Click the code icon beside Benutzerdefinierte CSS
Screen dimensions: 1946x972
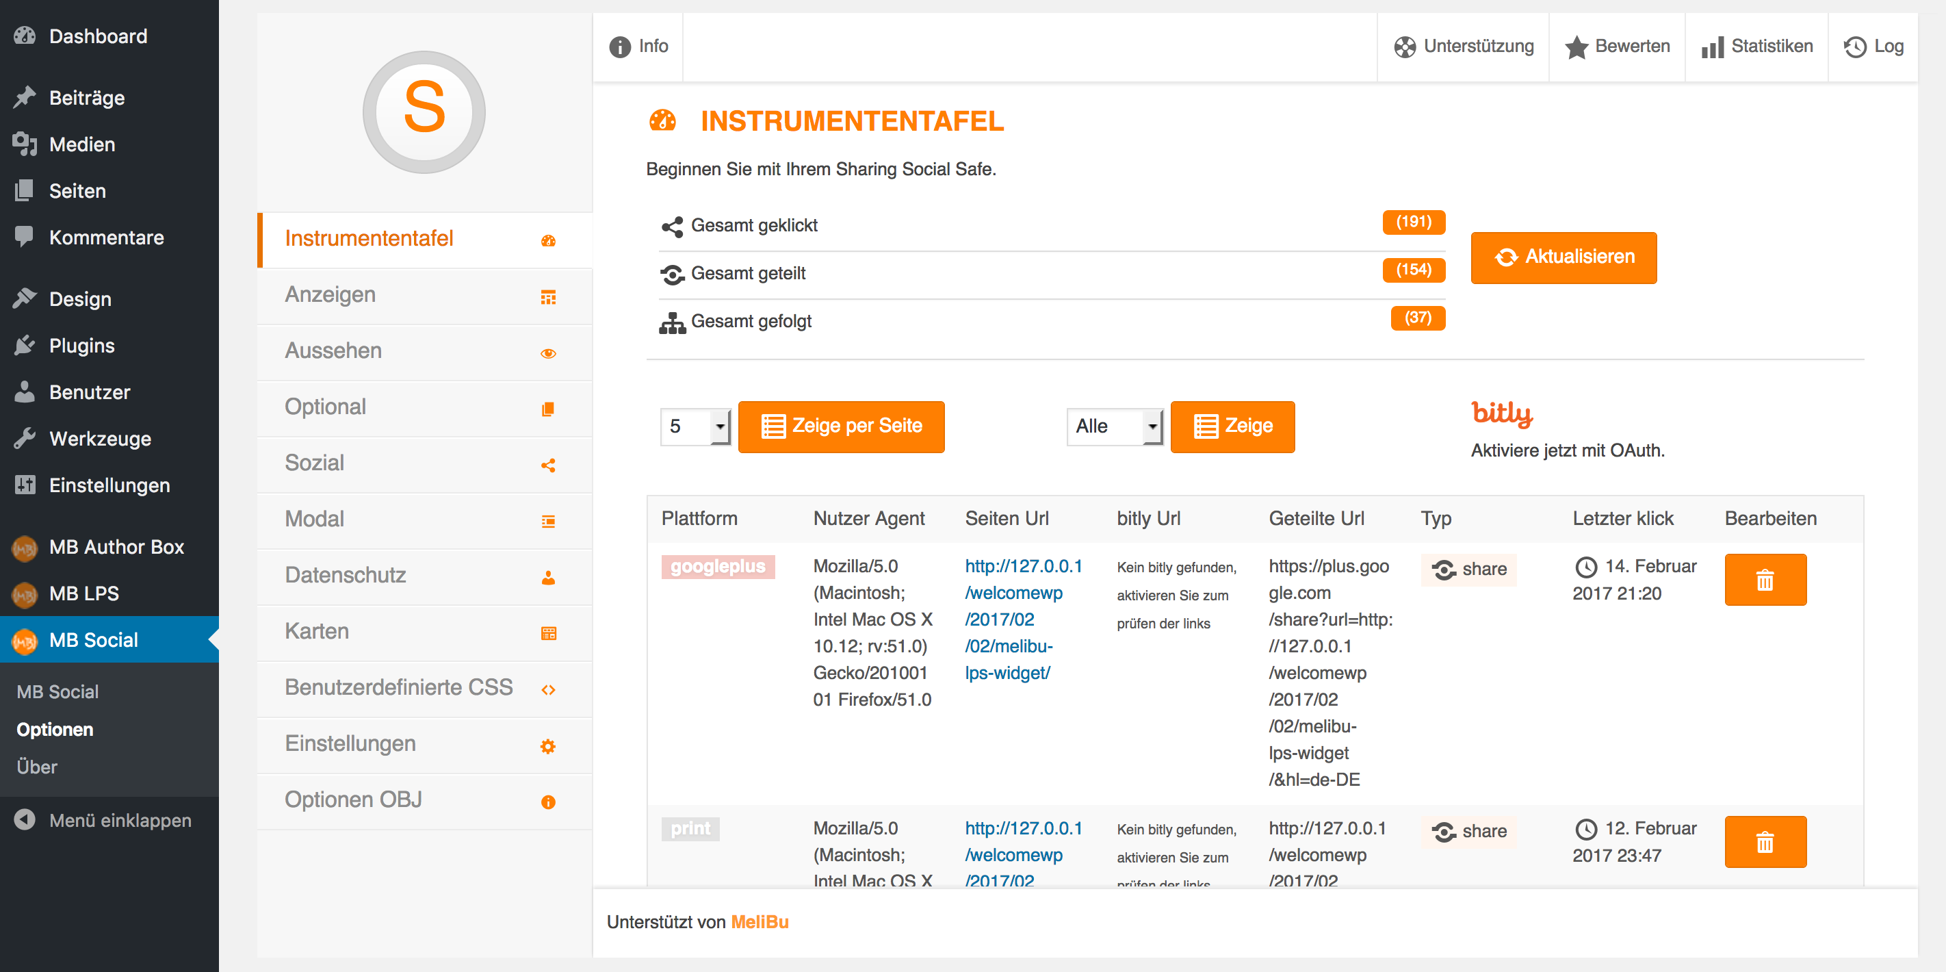(549, 689)
